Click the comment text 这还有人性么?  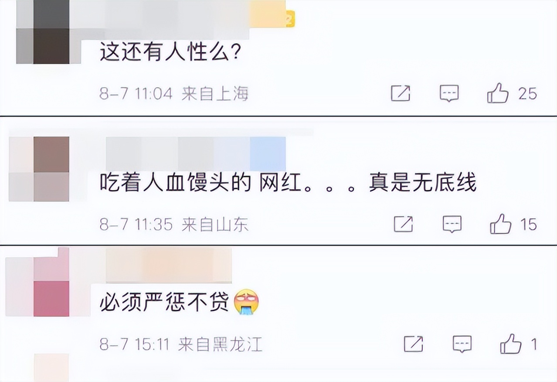click(171, 54)
